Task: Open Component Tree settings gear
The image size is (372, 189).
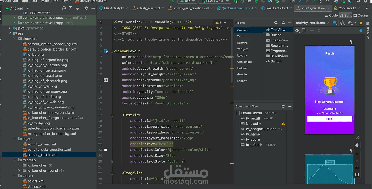Action: [283, 106]
